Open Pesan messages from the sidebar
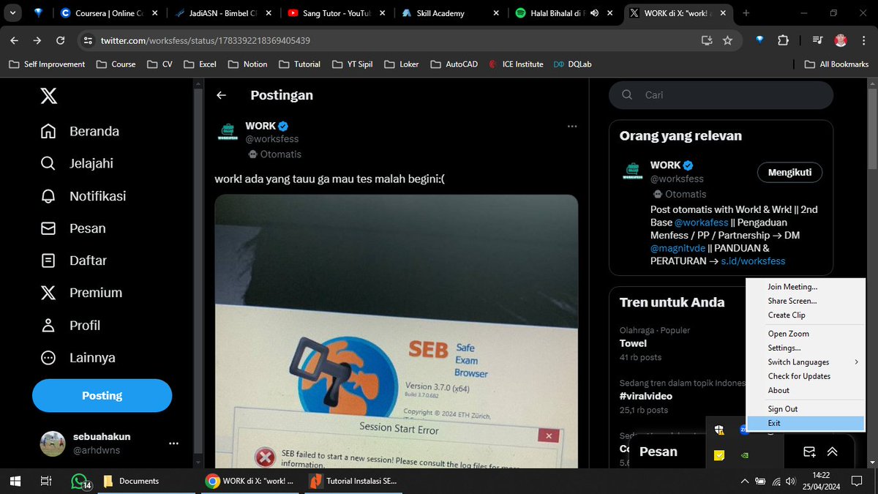The width and height of the screenshot is (878, 494). coord(73,228)
